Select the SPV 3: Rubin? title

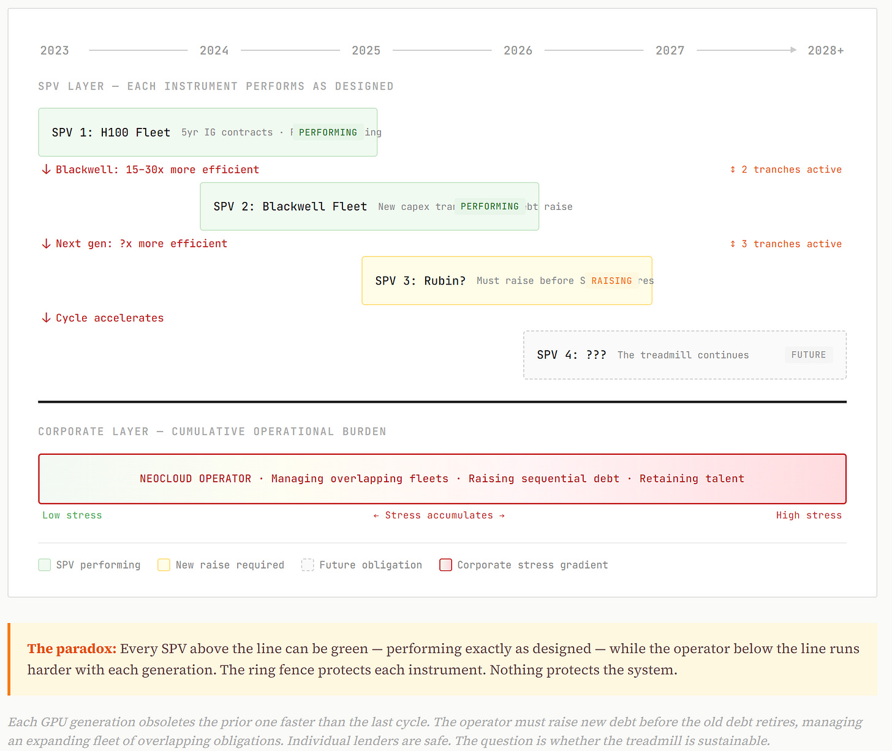(420, 280)
